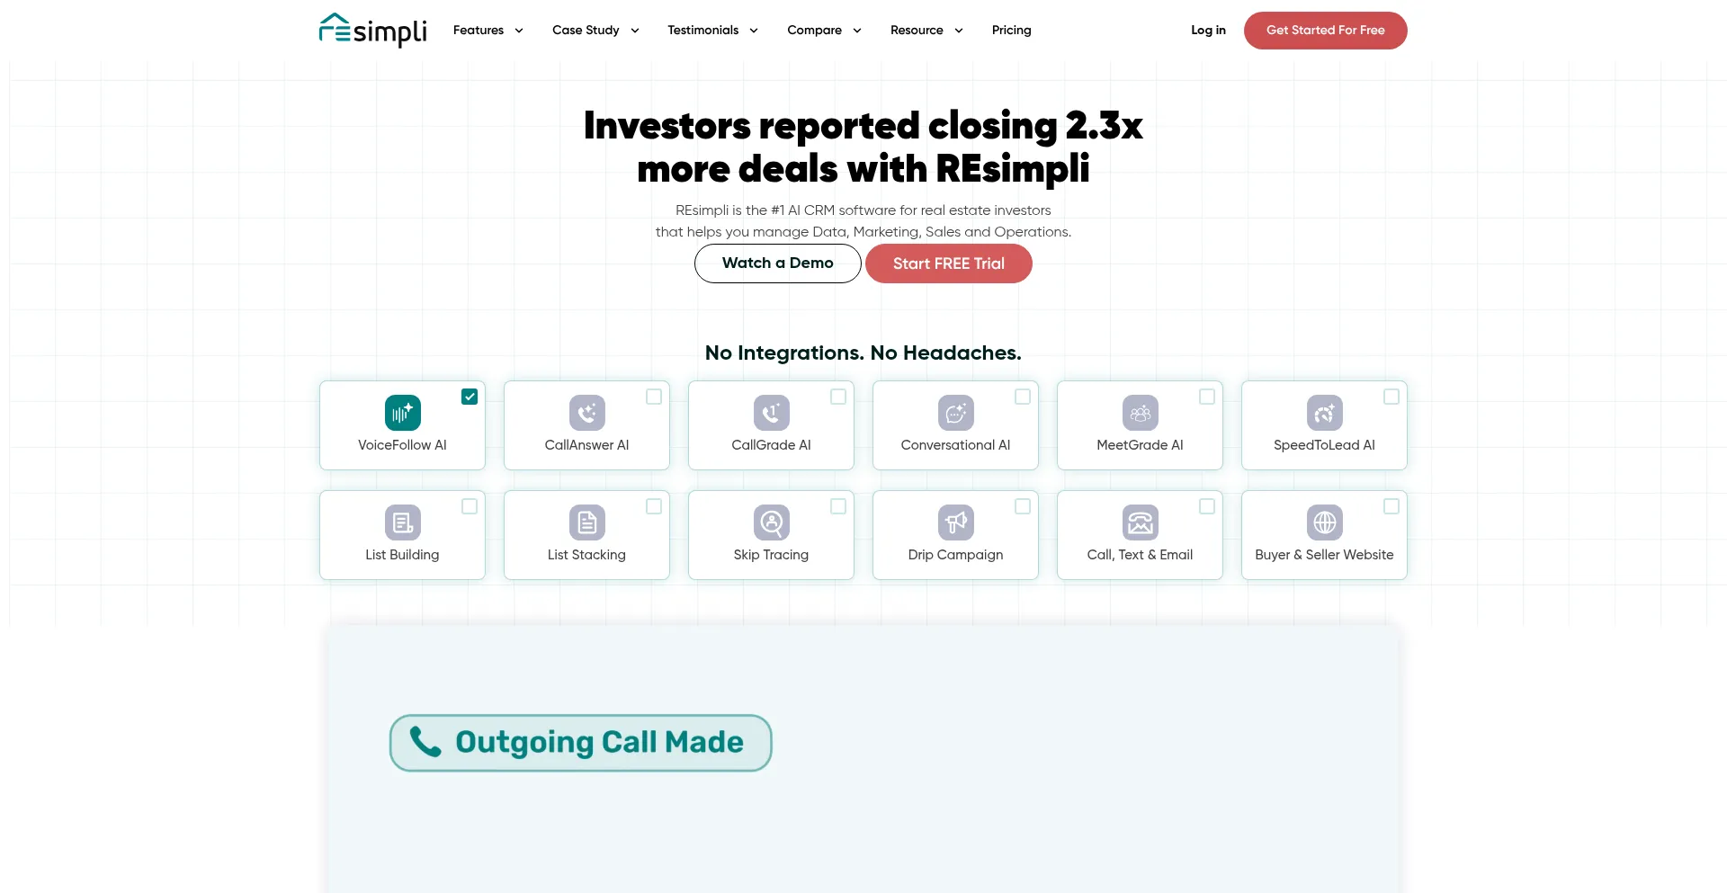Uncheck the VoiceFollow AI checkbox
This screenshot has width=1727, height=893.
tap(470, 397)
